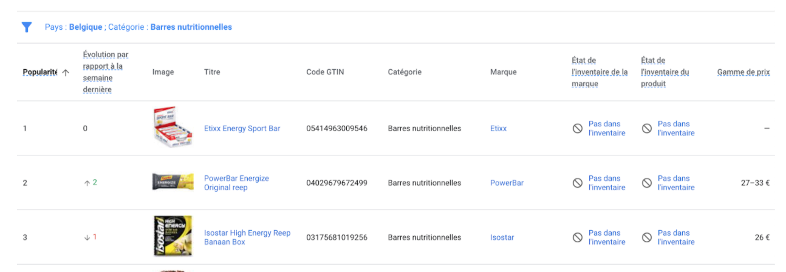786x272 pixels.
Task: Click the green up-arrow trend indicator for PowerBar
Action: tap(87, 183)
